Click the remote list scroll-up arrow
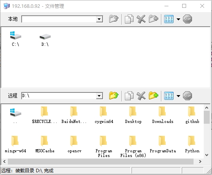 [x=207, y=108]
